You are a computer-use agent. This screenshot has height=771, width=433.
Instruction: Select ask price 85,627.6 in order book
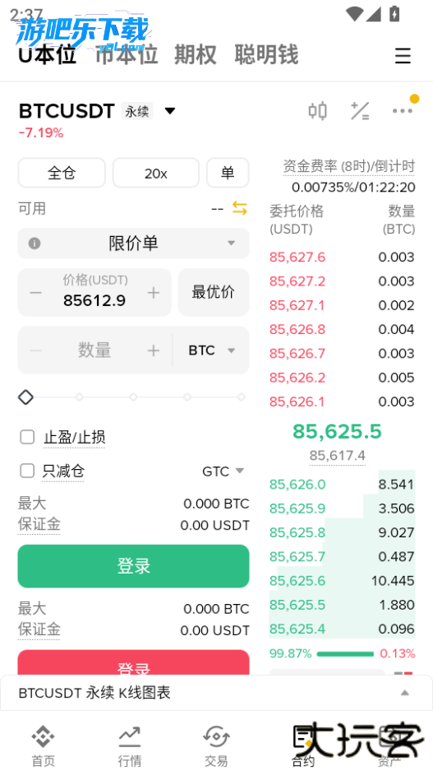tap(297, 258)
